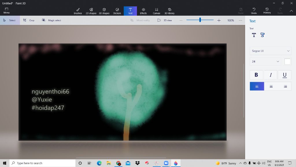Image resolution: width=296 pixels, height=167 pixels.
Task: Toggle Bold formatting
Action: [256, 75]
